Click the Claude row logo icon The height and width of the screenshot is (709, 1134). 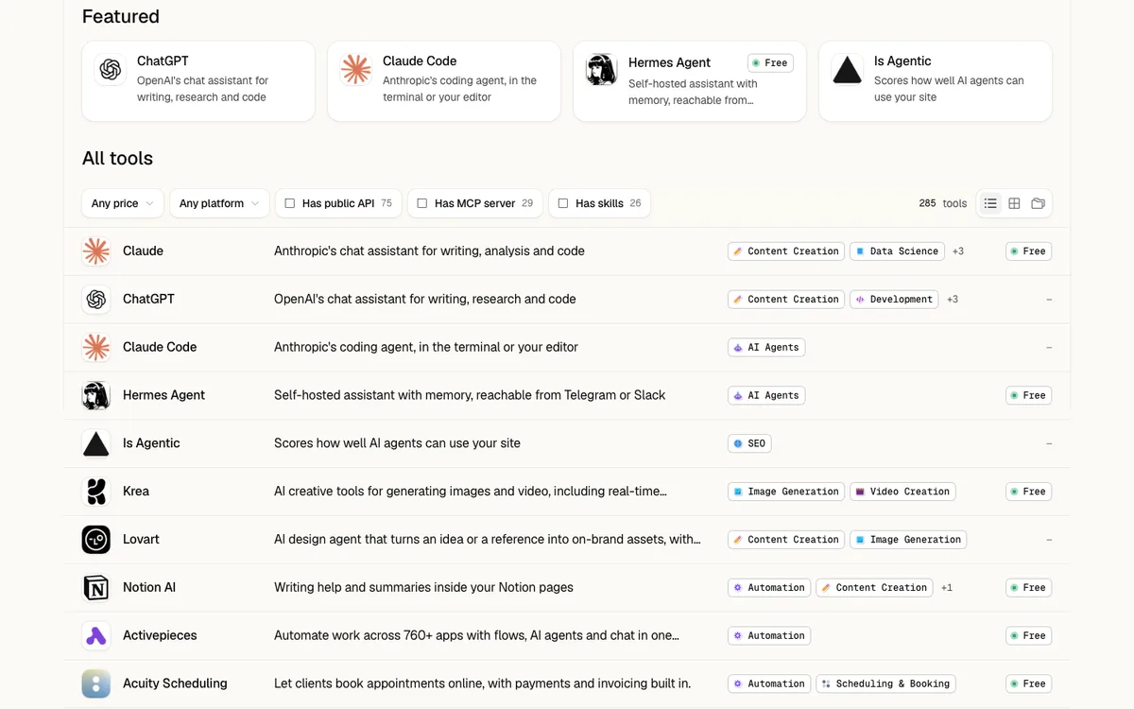coord(95,251)
